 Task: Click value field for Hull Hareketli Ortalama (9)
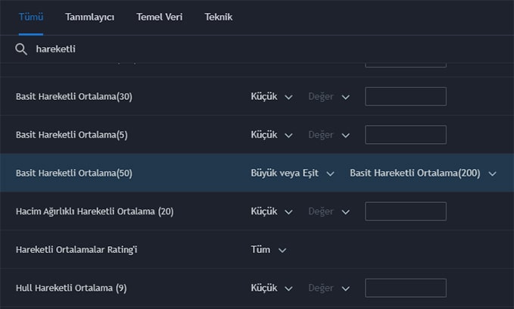[x=406, y=288]
